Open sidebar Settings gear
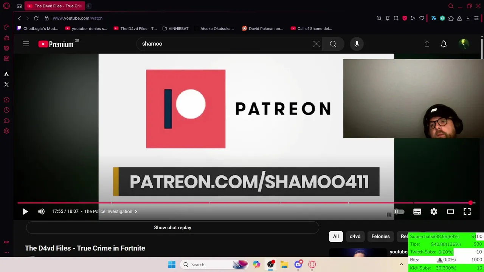This screenshot has height=272, width=484. 6,131
